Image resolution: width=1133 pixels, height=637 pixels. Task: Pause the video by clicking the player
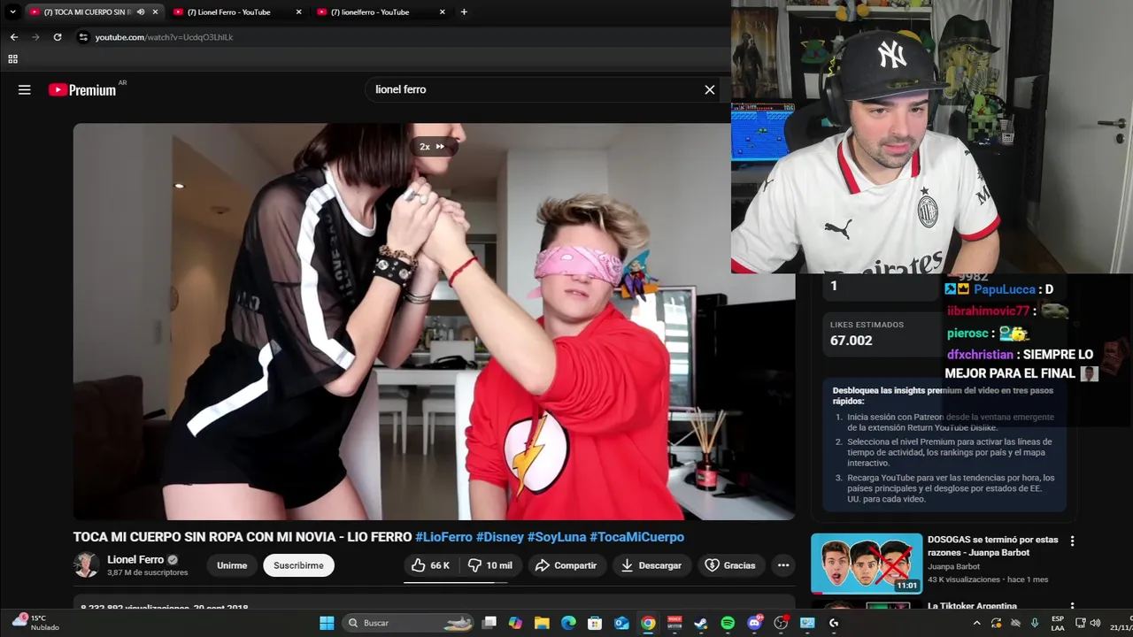(434, 321)
